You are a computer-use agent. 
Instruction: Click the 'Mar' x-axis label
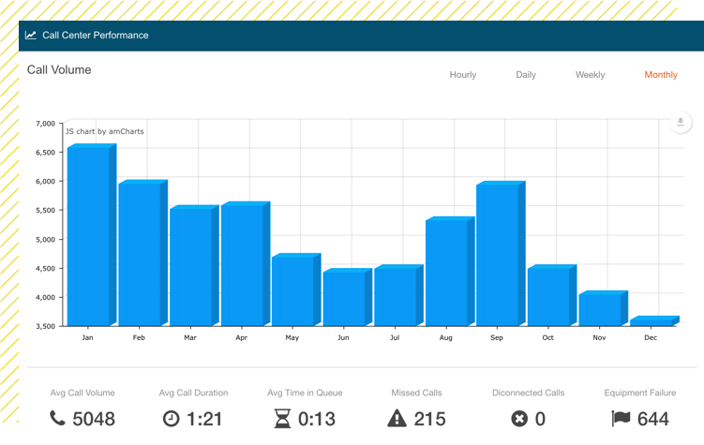(190, 337)
